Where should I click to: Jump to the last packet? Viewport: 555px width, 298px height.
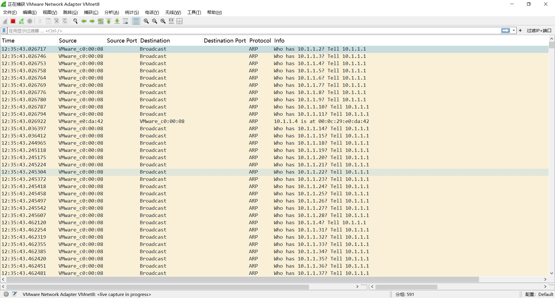[117, 21]
